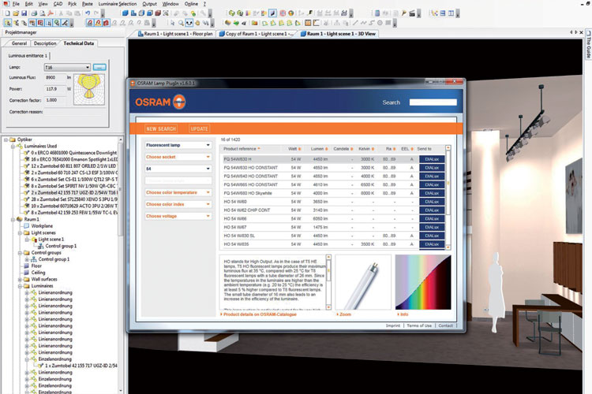
Task: Open the File menu
Action: click(x=16, y=4)
